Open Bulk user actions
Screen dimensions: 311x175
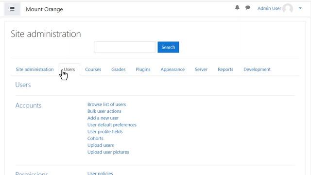(x=104, y=111)
